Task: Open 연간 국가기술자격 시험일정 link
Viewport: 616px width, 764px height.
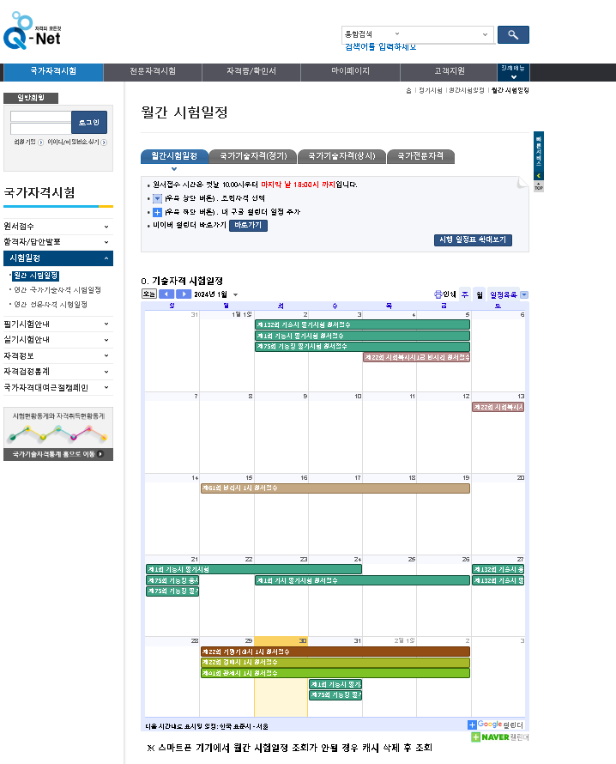Action: [57, 290]
